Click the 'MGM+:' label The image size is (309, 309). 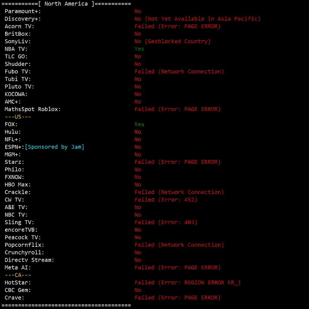13,154
